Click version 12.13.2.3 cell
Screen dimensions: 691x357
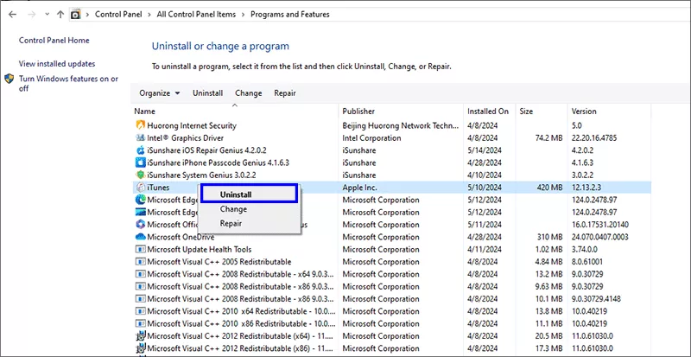[588, 187]
